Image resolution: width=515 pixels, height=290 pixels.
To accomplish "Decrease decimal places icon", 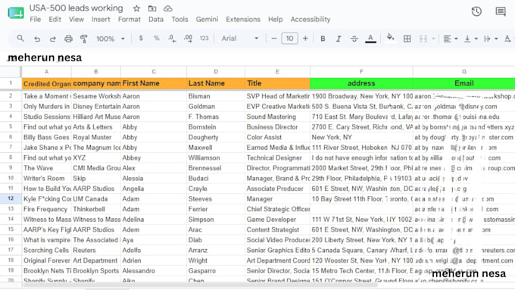I will [x=172, y=39].
